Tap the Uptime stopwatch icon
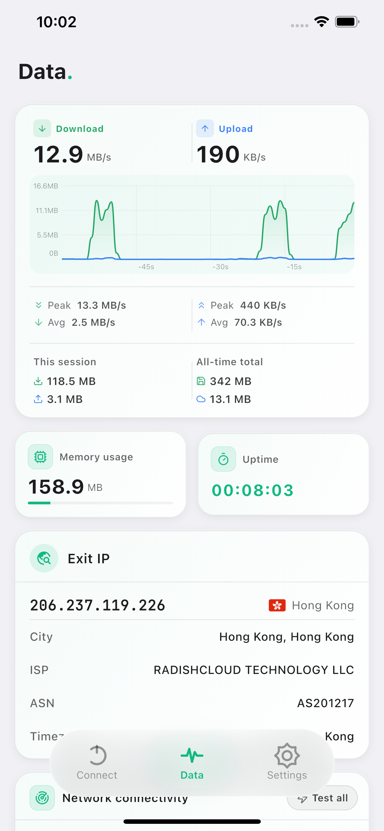This screenshot has width=384, height=831. click(223, 459)
